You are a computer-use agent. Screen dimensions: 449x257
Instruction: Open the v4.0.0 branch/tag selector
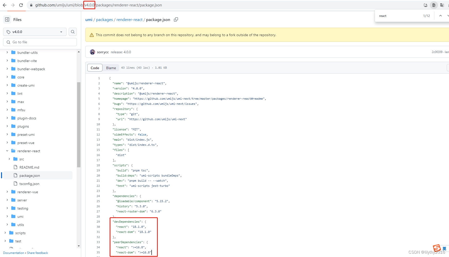point(35,32)
